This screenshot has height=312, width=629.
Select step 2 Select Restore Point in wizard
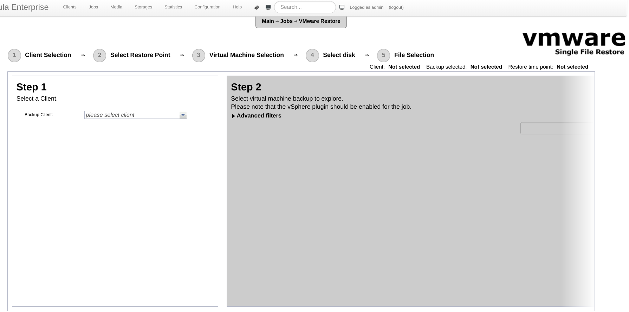point(132,55)
